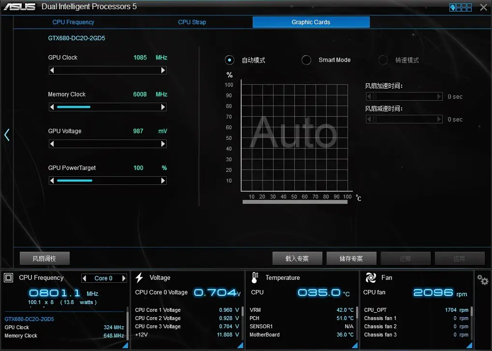The height and width of the screenshot is (351, 492).
Task: Click the GPU PowerTarget slider track
Action: [x=108, y=181]
